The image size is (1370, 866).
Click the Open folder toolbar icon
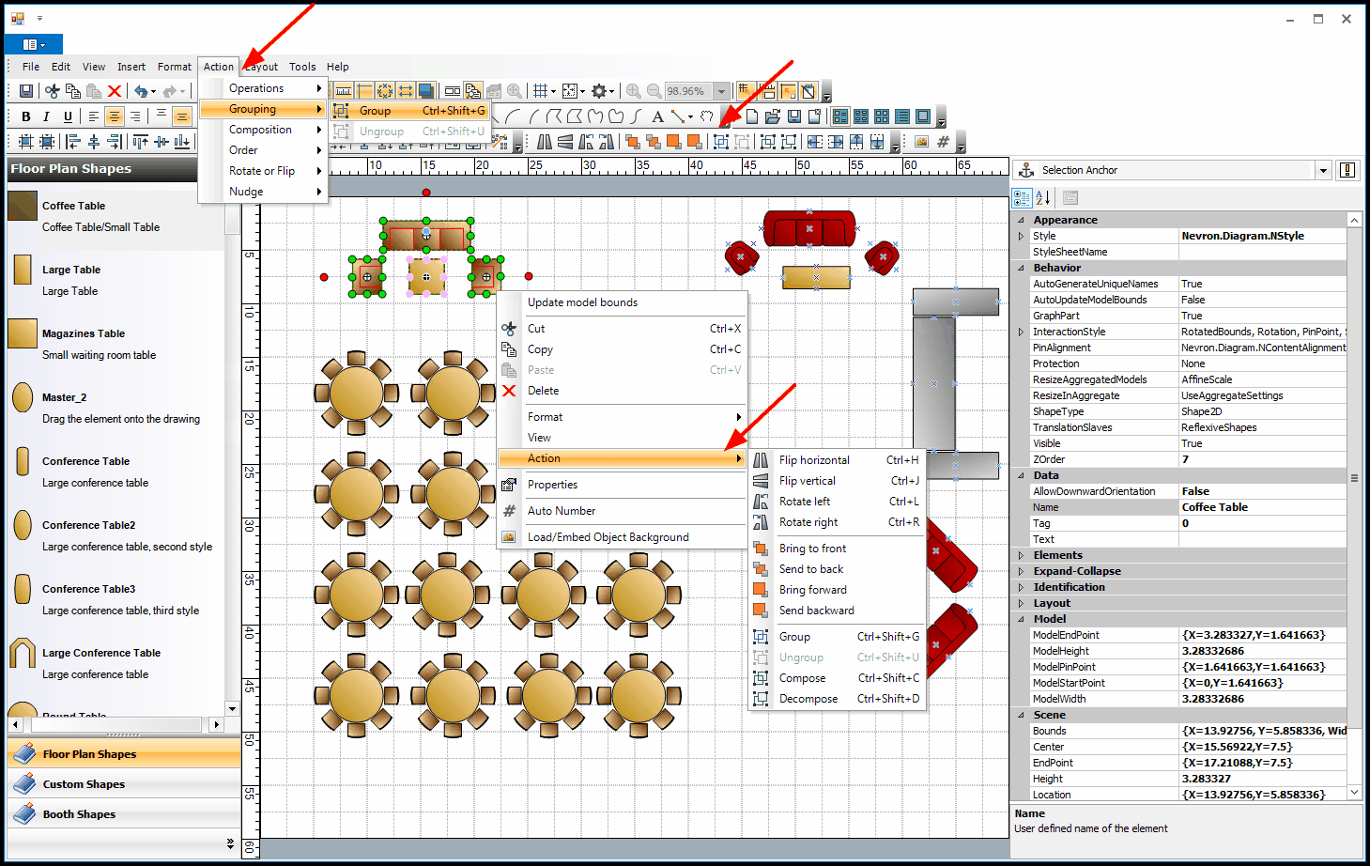tap(773, 116)
